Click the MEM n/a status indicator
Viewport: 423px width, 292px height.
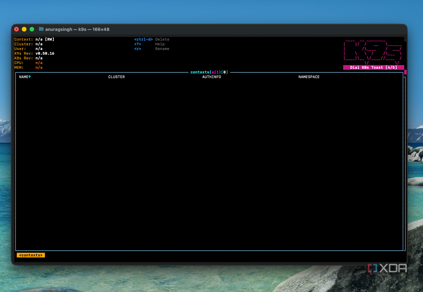coord(39,67)
